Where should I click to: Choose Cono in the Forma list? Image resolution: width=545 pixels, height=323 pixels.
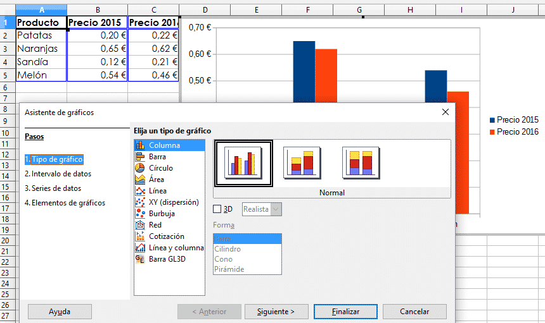(x=247, y=259)
